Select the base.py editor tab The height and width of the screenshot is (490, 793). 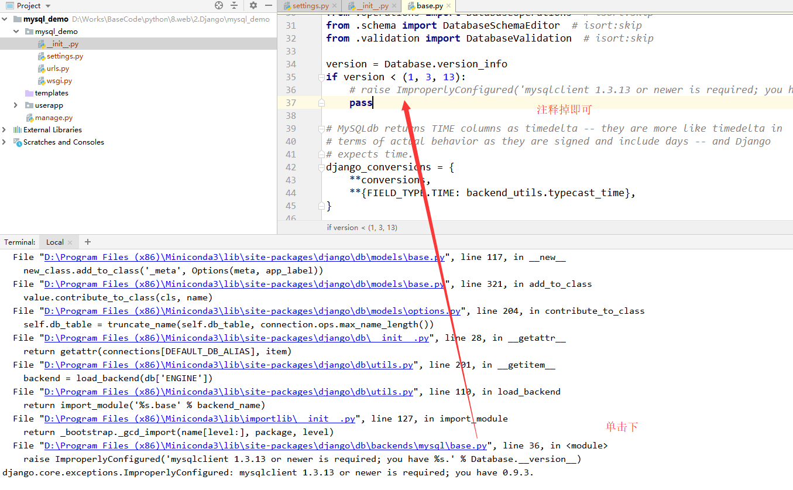pos(430,6)
